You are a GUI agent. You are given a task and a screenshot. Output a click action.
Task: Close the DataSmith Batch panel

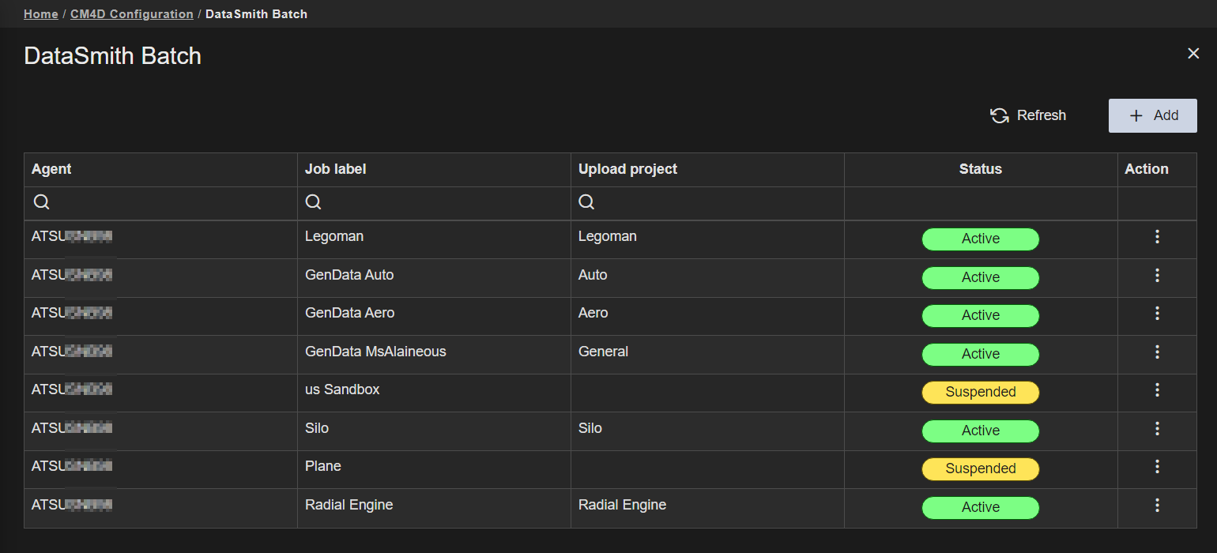pos(1193,54)
